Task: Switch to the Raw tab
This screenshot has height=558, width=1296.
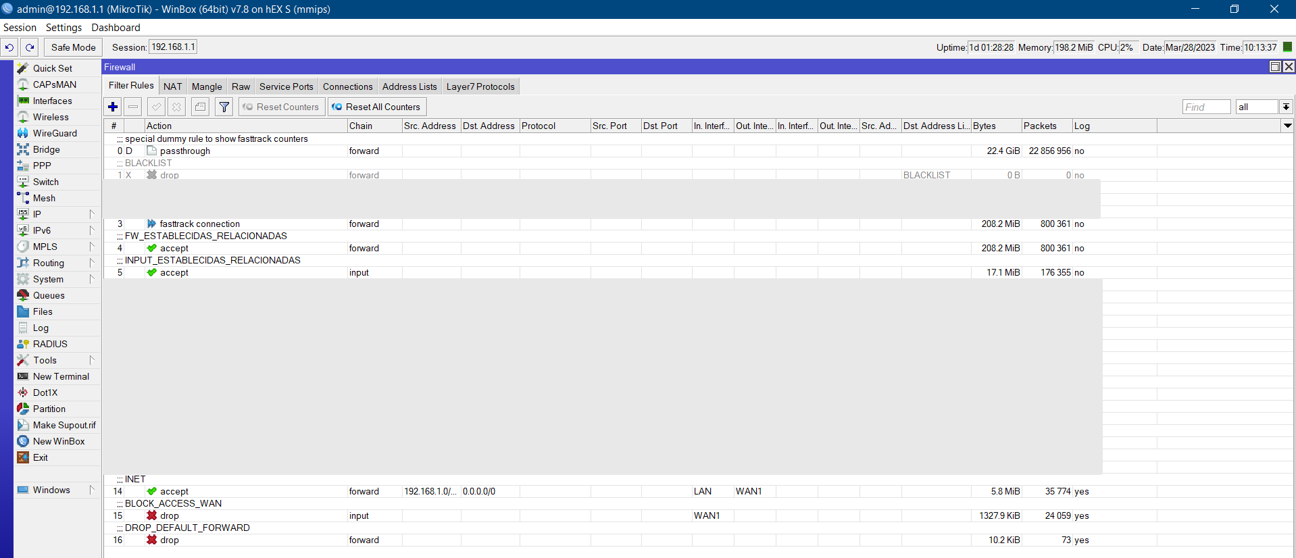Action: 241,86
